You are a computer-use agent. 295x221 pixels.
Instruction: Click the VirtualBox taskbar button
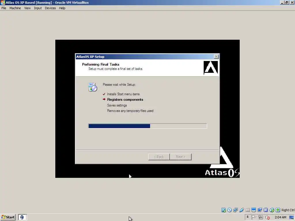[x=22, y=217]
